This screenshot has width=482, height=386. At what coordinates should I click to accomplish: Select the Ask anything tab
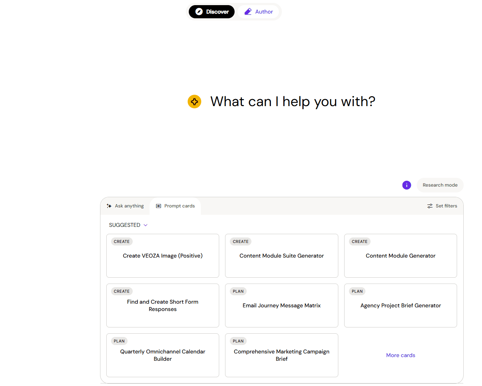coord(125,206)
